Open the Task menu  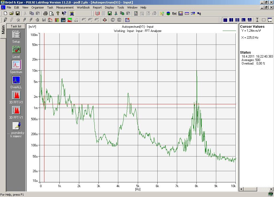50,7
